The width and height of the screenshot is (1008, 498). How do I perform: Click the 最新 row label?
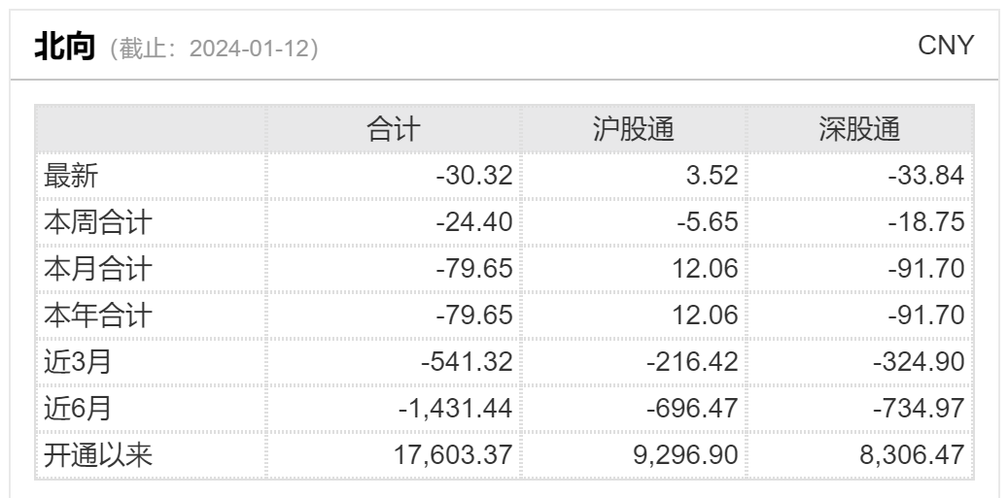(x=71, y=176)
